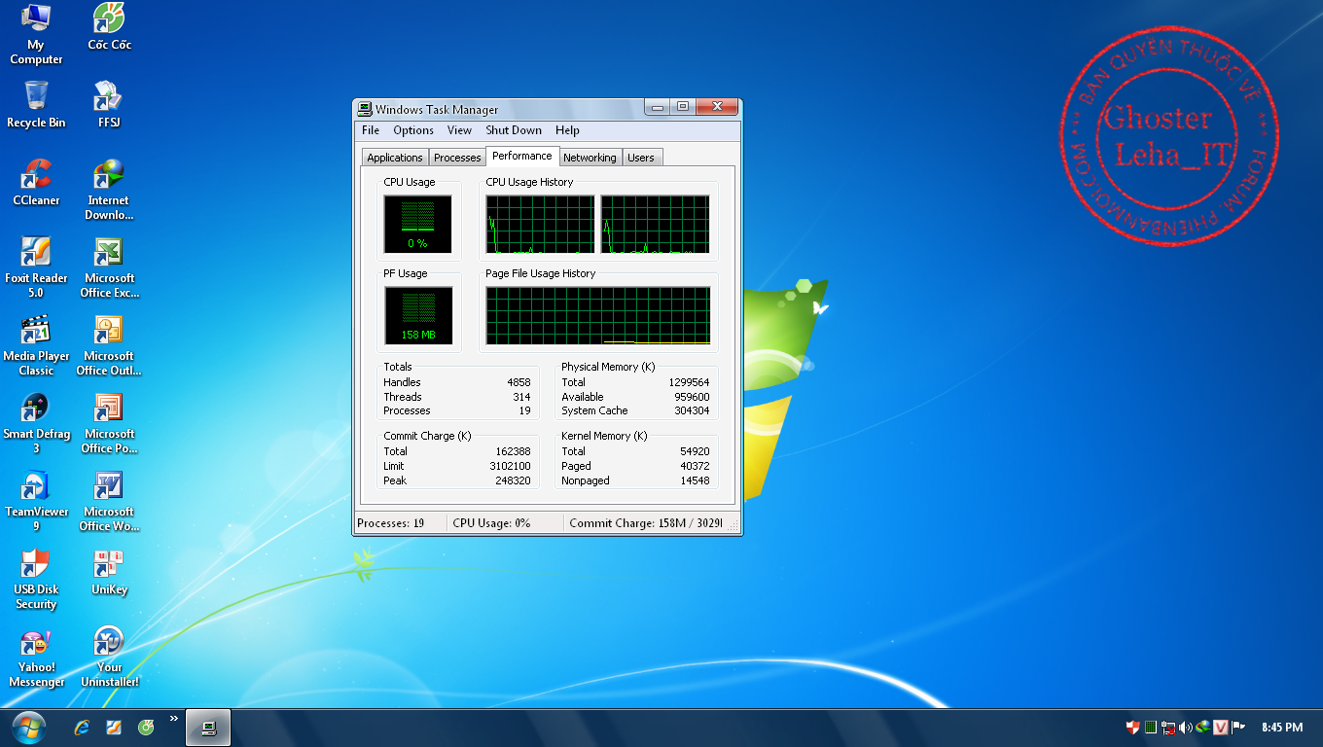Open the Shut Down menu
This screenshot has width=1323, height=747.
tap(514, 130)
